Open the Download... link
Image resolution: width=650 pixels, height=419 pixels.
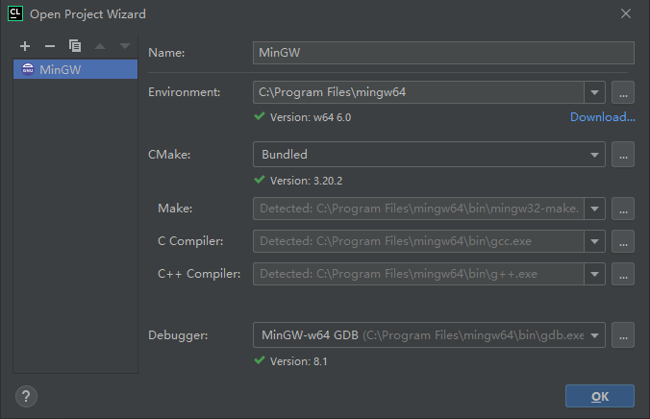(x=602, y=117)
